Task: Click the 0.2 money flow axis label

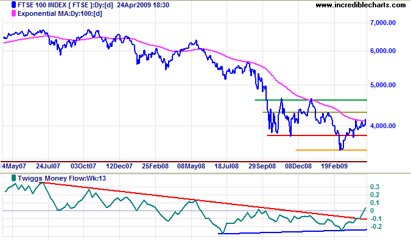Action: click(x=374, y=195)
